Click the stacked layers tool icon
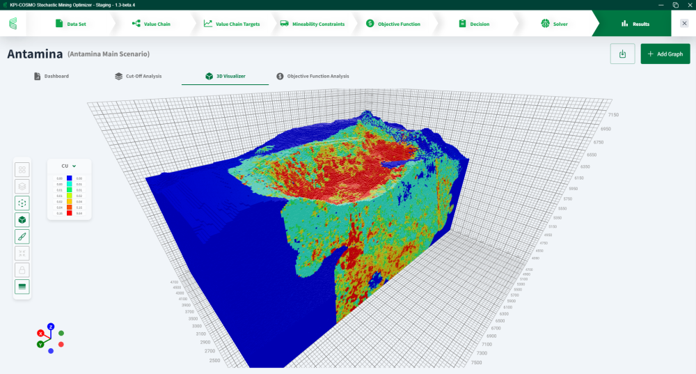The width and height of the screenshot is (696, 374). (22, 186)
